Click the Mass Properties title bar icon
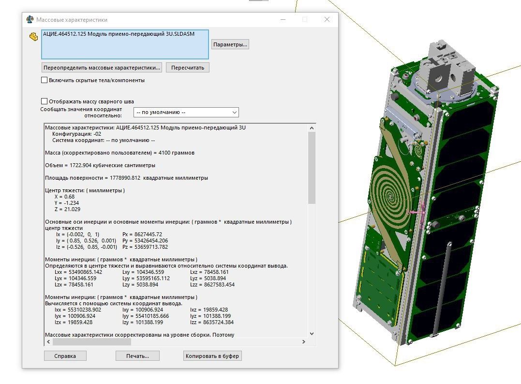Image resolution: width=521 pixels, height=384 pixels. [30, 20]
